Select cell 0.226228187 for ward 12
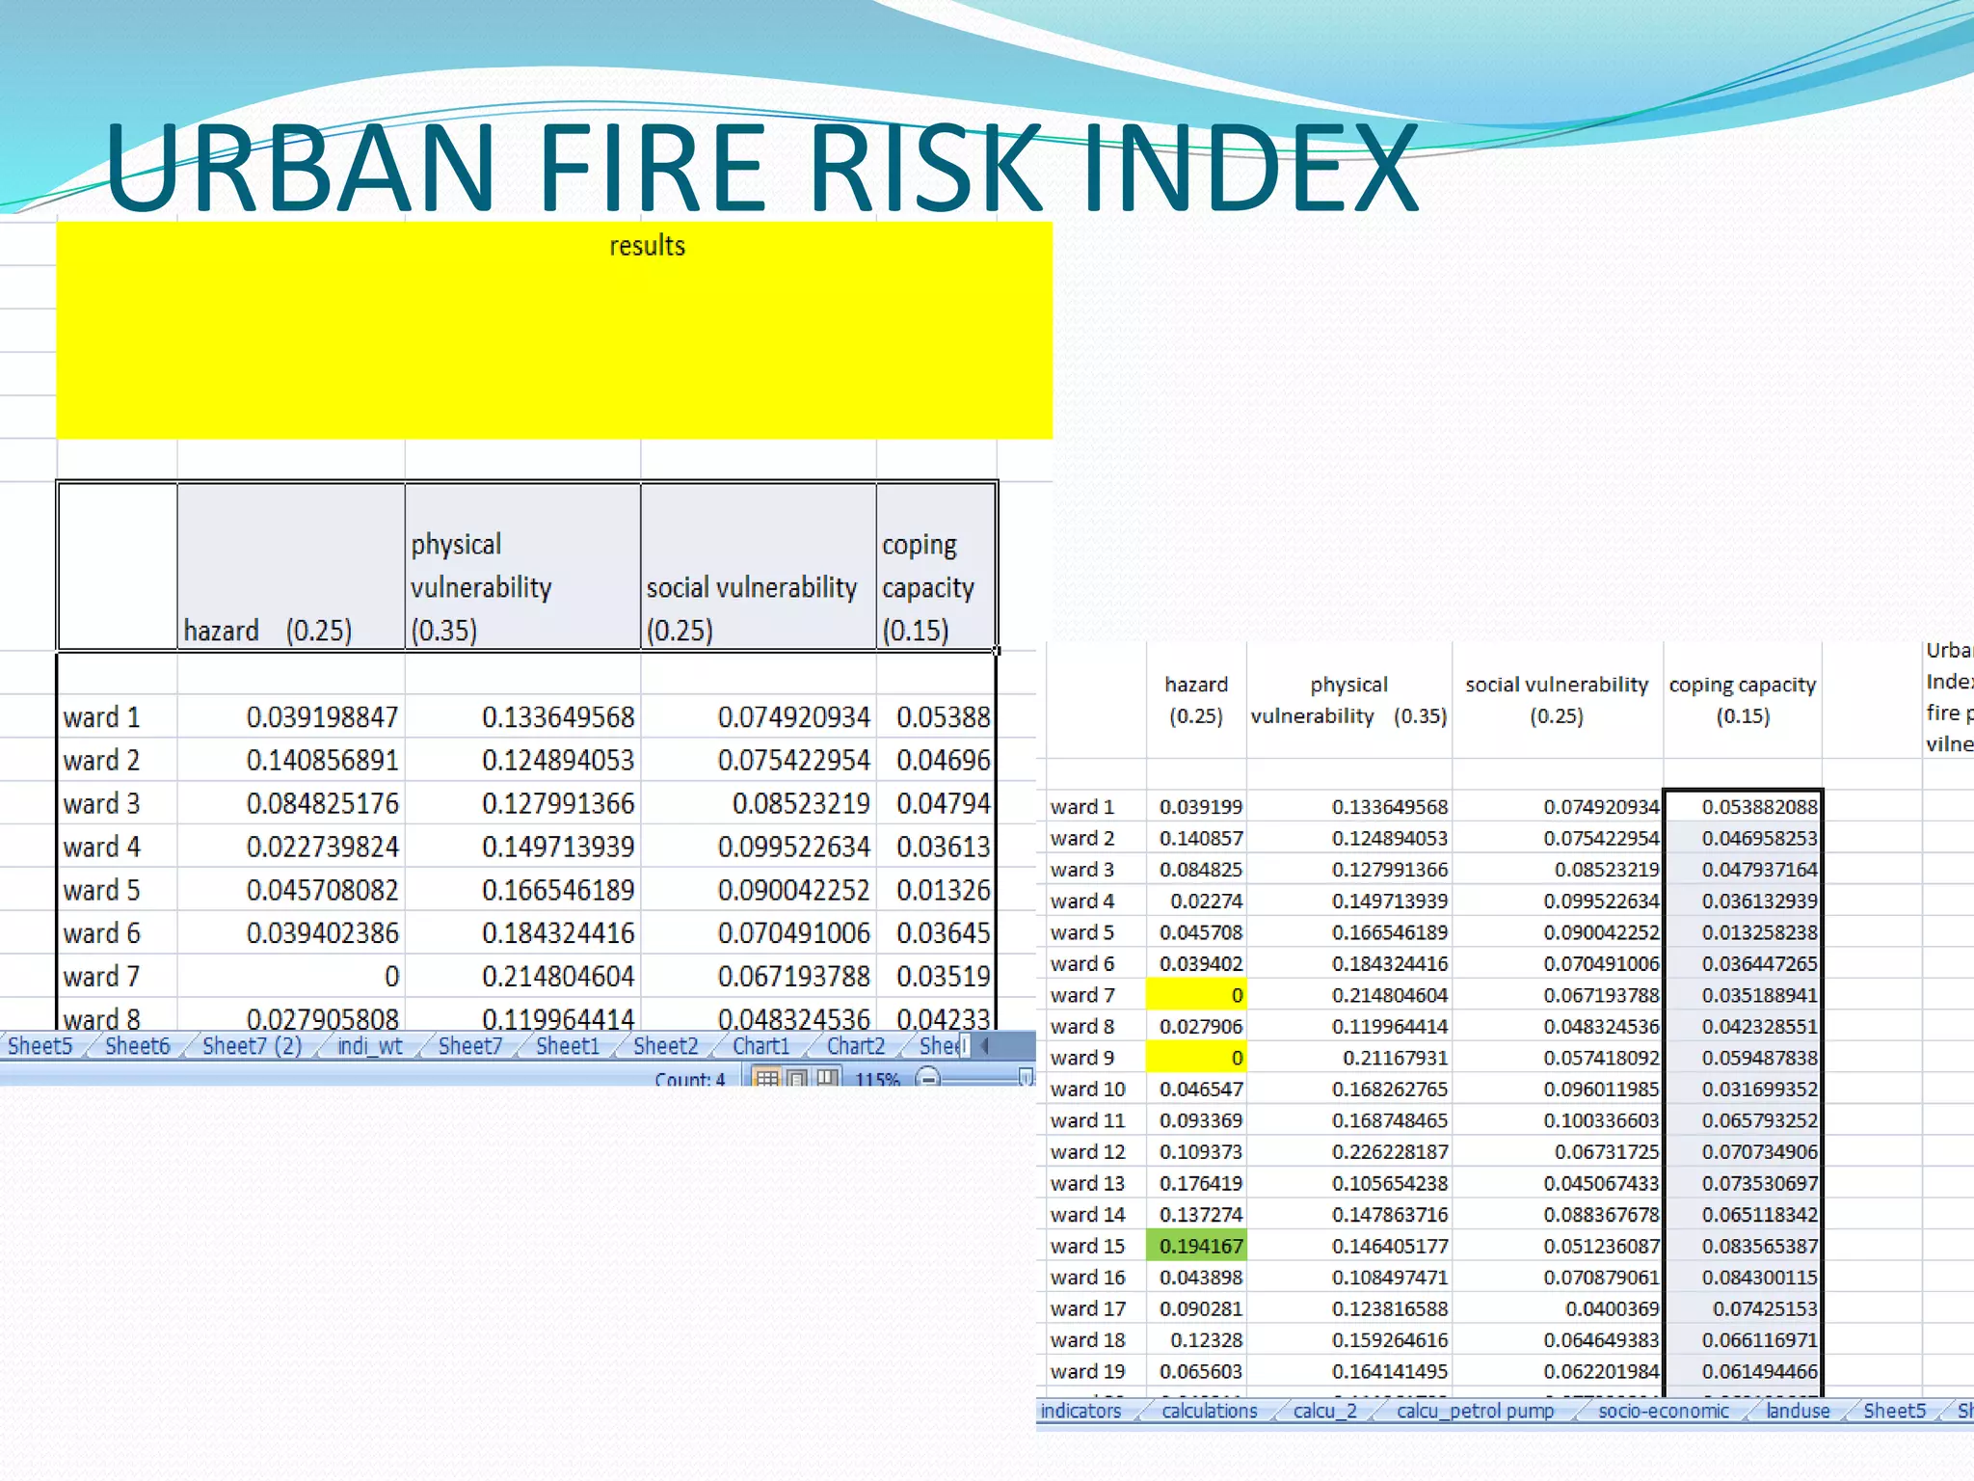The image size is (1974, 1481). point(1349,1151)
